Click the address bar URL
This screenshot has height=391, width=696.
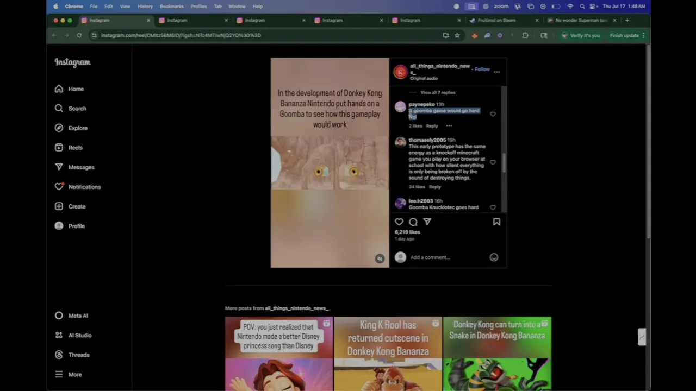(x=181, y=35)
